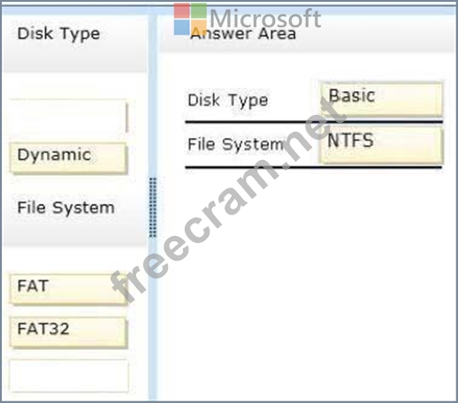Click the empty slot above Dynamic
Viewport: 458px width, 403px height.
click(x=68, y=116)
